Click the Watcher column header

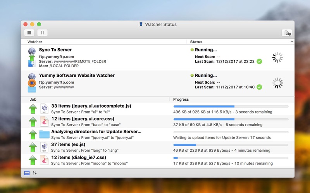click(35, 42)
